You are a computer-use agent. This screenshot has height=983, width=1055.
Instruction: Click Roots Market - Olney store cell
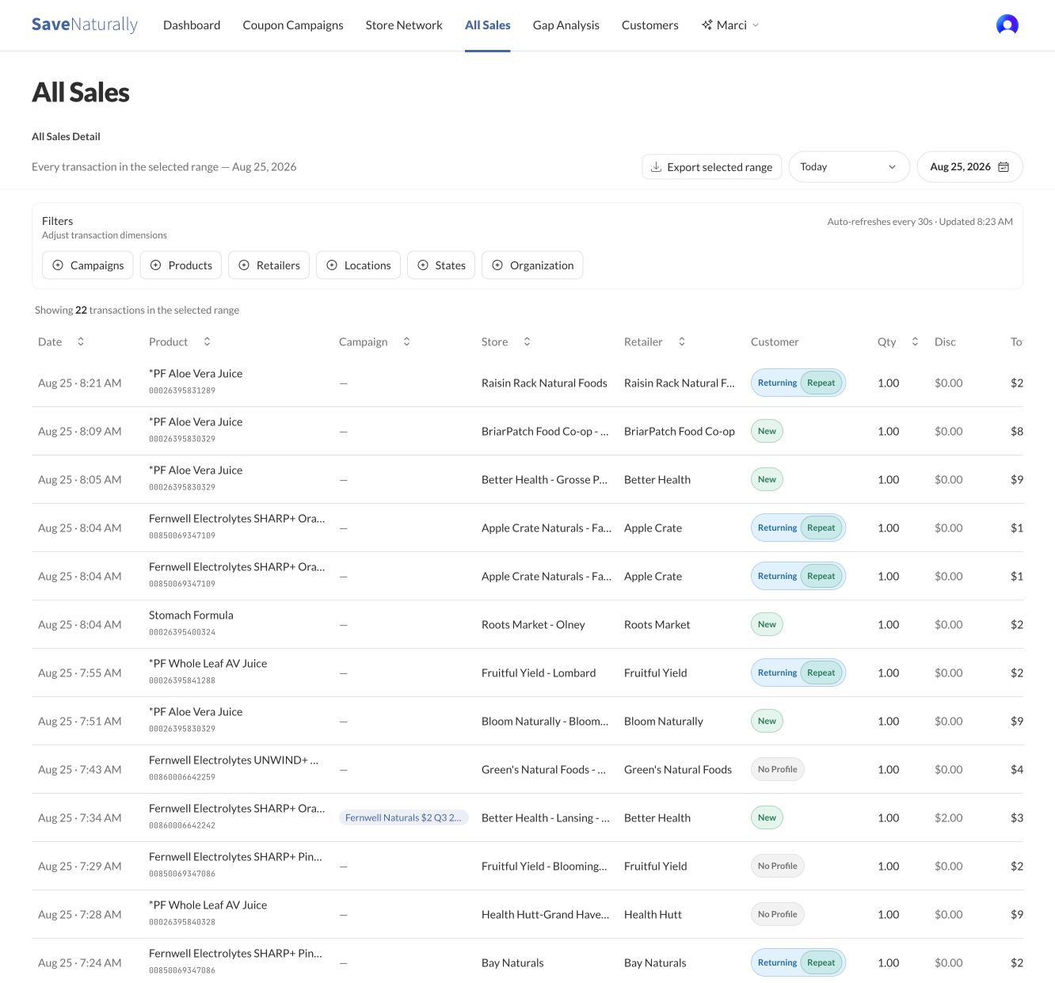tap(533, 625)
